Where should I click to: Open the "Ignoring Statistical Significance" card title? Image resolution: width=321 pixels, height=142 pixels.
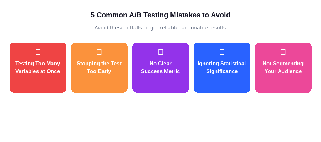point(222,67)
